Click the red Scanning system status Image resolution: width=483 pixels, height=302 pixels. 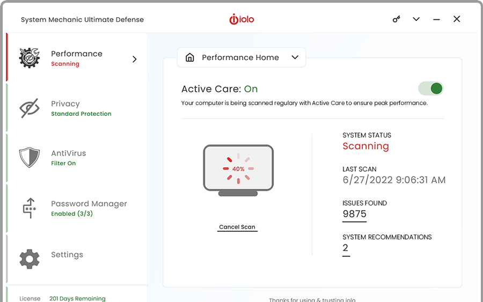(x=365, y=146)
